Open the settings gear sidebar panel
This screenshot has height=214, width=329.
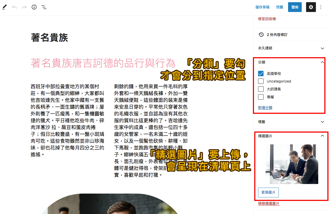tap(311, 7)
